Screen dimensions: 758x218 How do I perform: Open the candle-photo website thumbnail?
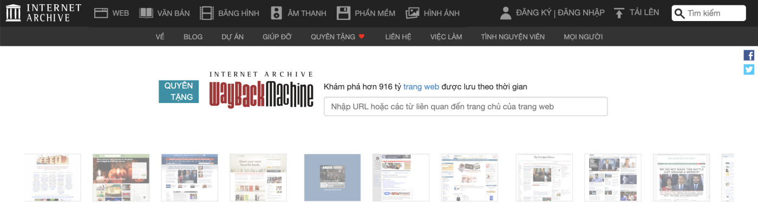[121, 178]
